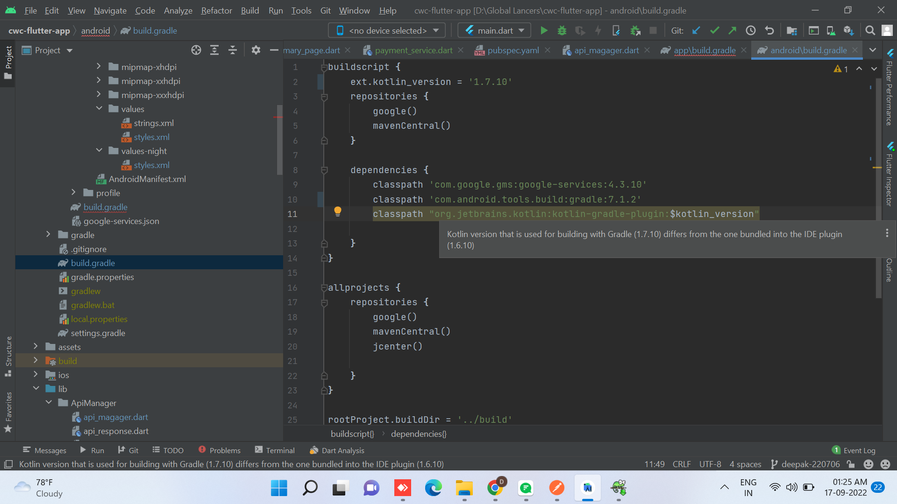Open the SDK Manager icon in toolbar
This screenshot has width=897, height=504.
click(x=849, y=31)
